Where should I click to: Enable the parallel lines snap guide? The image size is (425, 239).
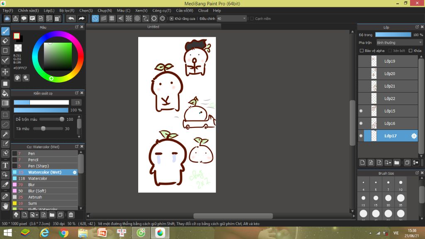point(103,18)
